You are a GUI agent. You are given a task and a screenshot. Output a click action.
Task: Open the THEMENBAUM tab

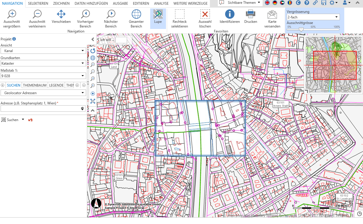pos(35,85)
